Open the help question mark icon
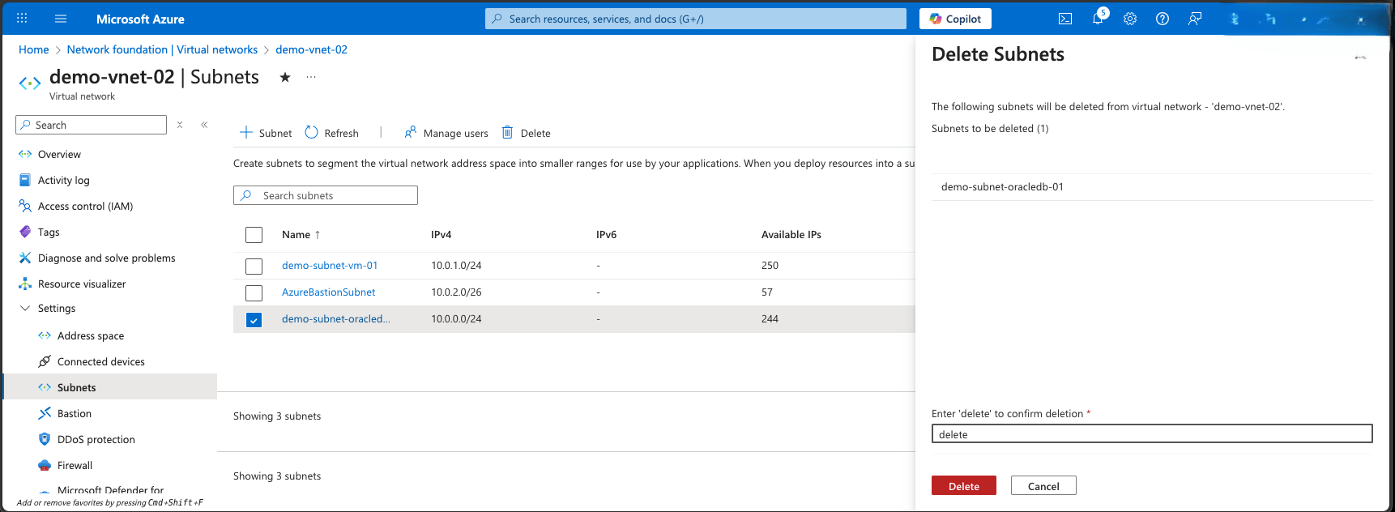 [1162, 19]
